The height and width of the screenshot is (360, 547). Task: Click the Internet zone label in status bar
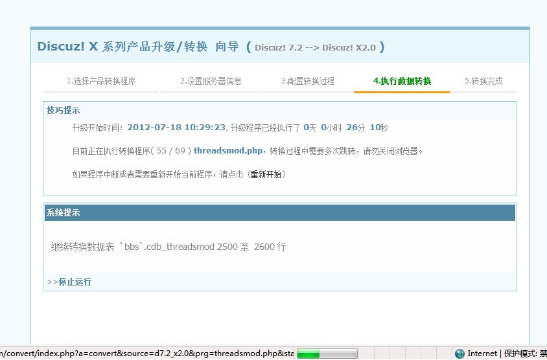click(x=482, y=354)
